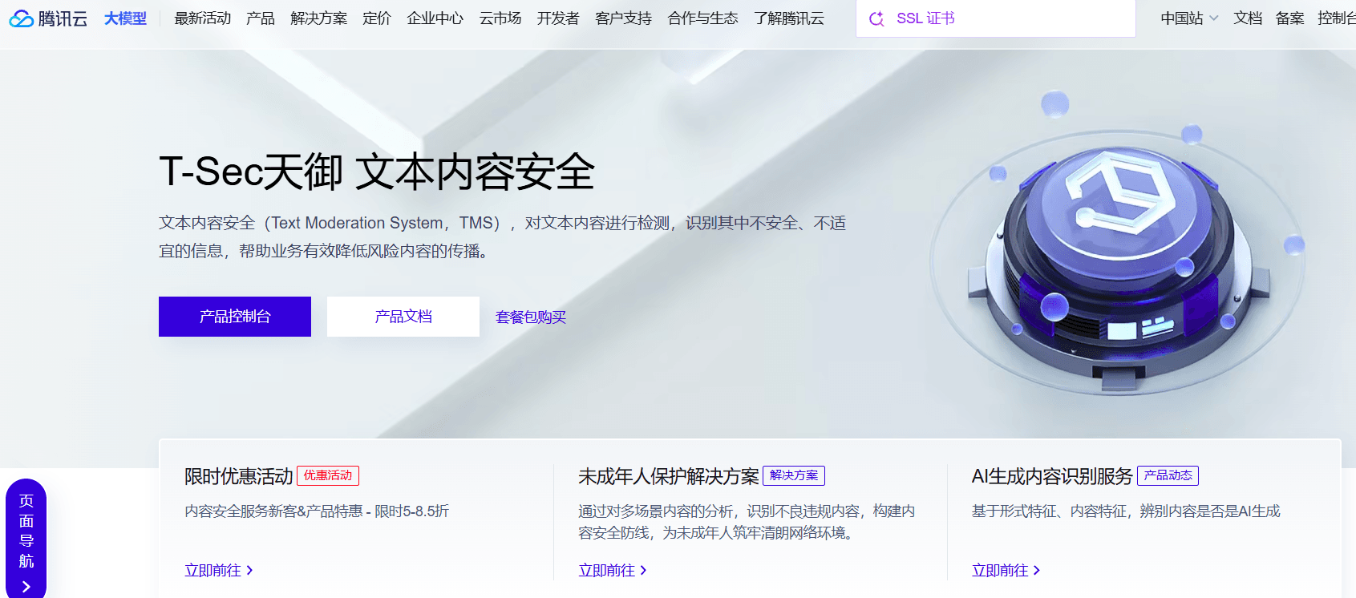This screenshot has width=1356, height=598.
Task: Click the search icon beside SSL 证书
Action: (876, 18)
